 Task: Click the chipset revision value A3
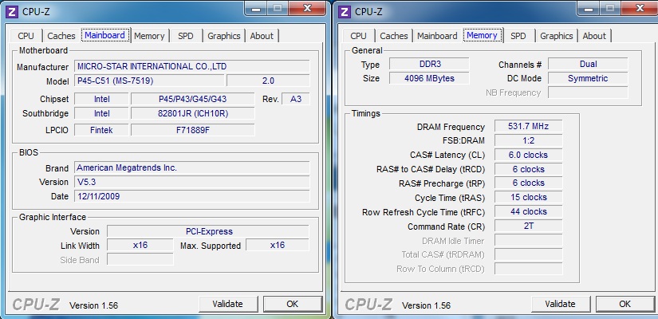[296, 99]
